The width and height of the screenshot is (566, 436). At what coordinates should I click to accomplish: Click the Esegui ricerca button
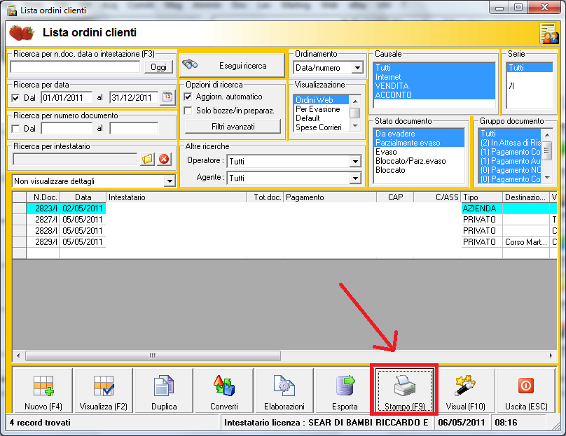pyautogui.click(x=232, y=66)
